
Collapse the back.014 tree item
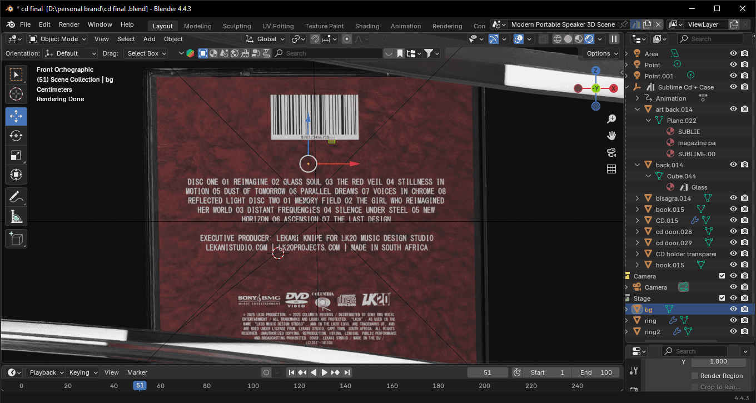point(638,165)
